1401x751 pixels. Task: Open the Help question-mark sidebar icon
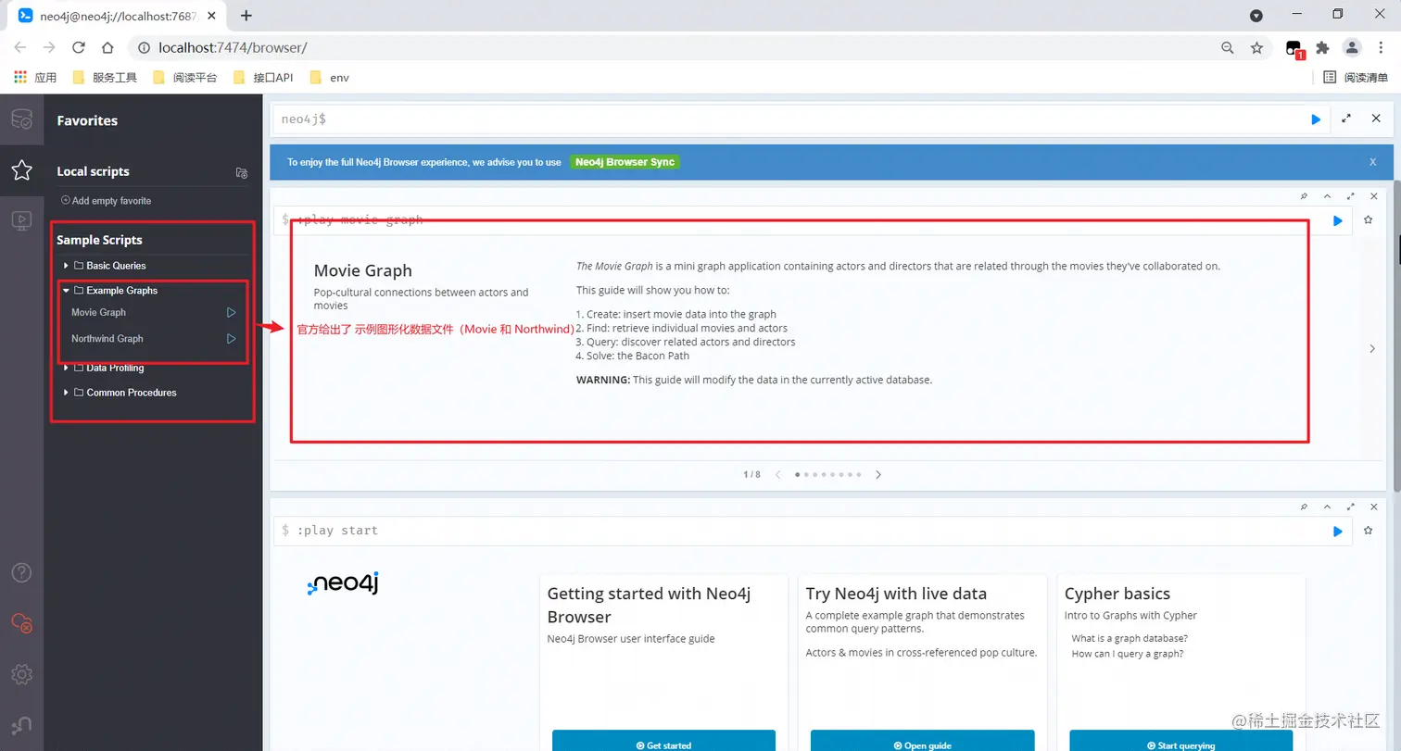21,572
